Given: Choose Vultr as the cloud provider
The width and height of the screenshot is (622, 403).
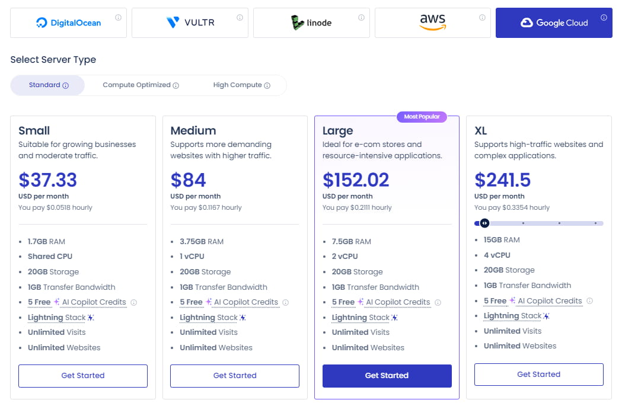Looking at the screenshot, I should tap(190, 23).
